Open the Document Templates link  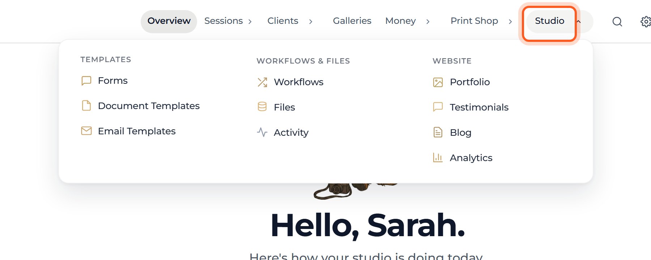[149, 106]
